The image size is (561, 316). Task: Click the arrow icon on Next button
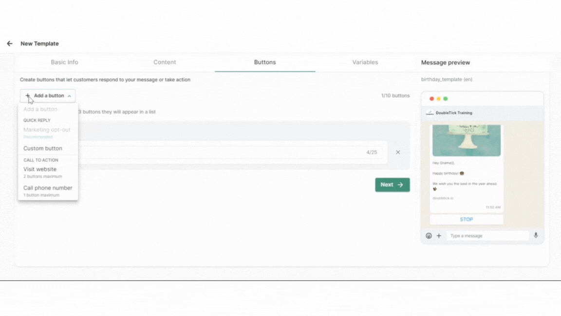click(x=400, y=185)
